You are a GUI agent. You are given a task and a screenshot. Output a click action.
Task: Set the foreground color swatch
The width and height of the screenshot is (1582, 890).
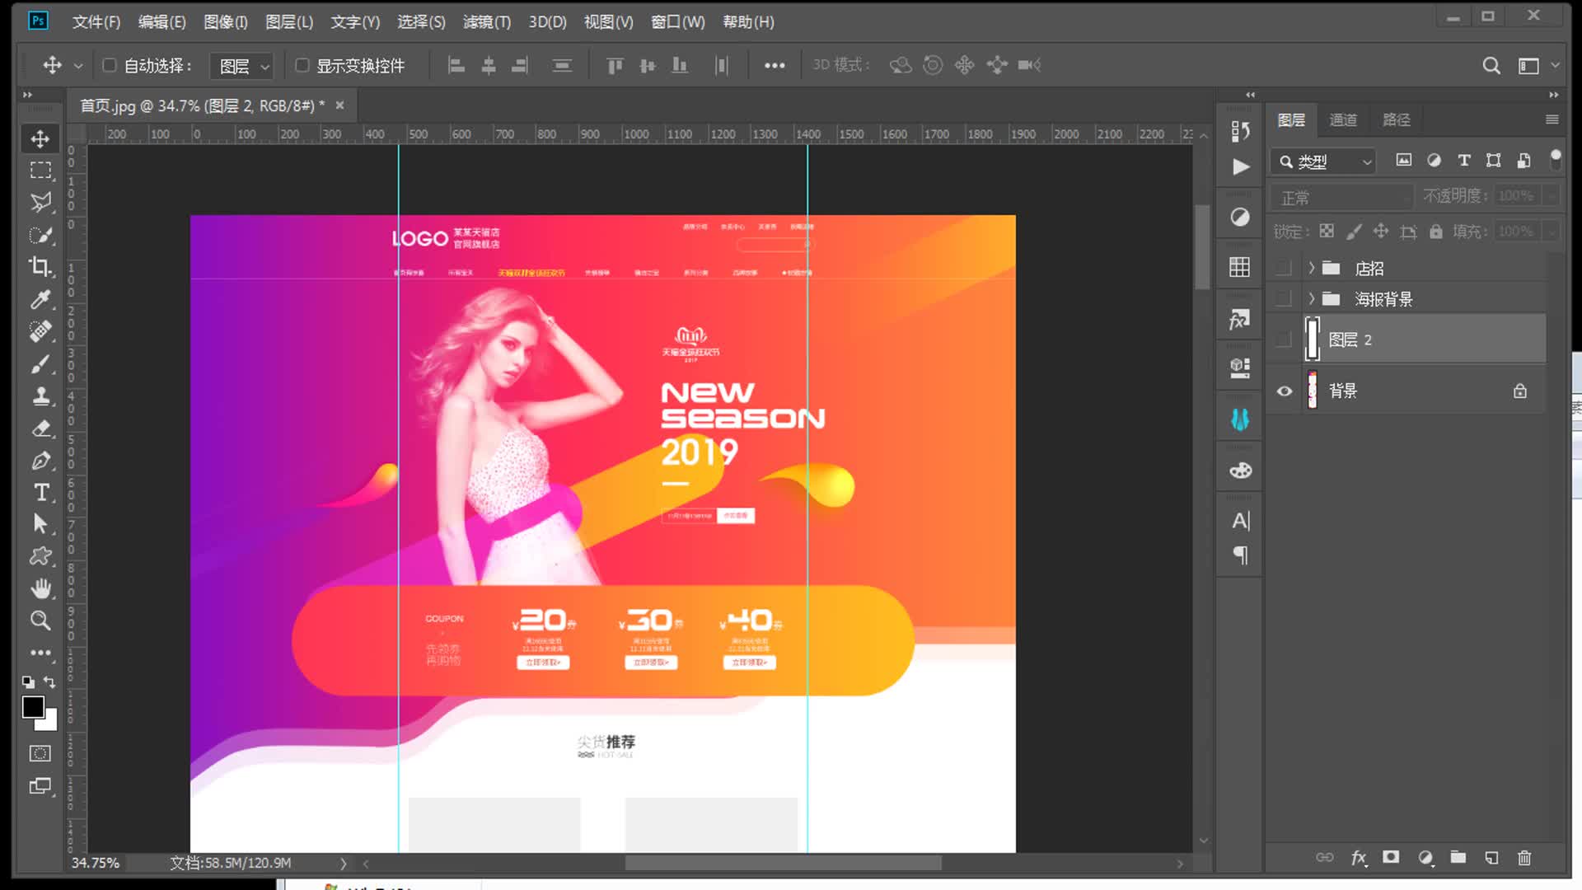[33, 707]
